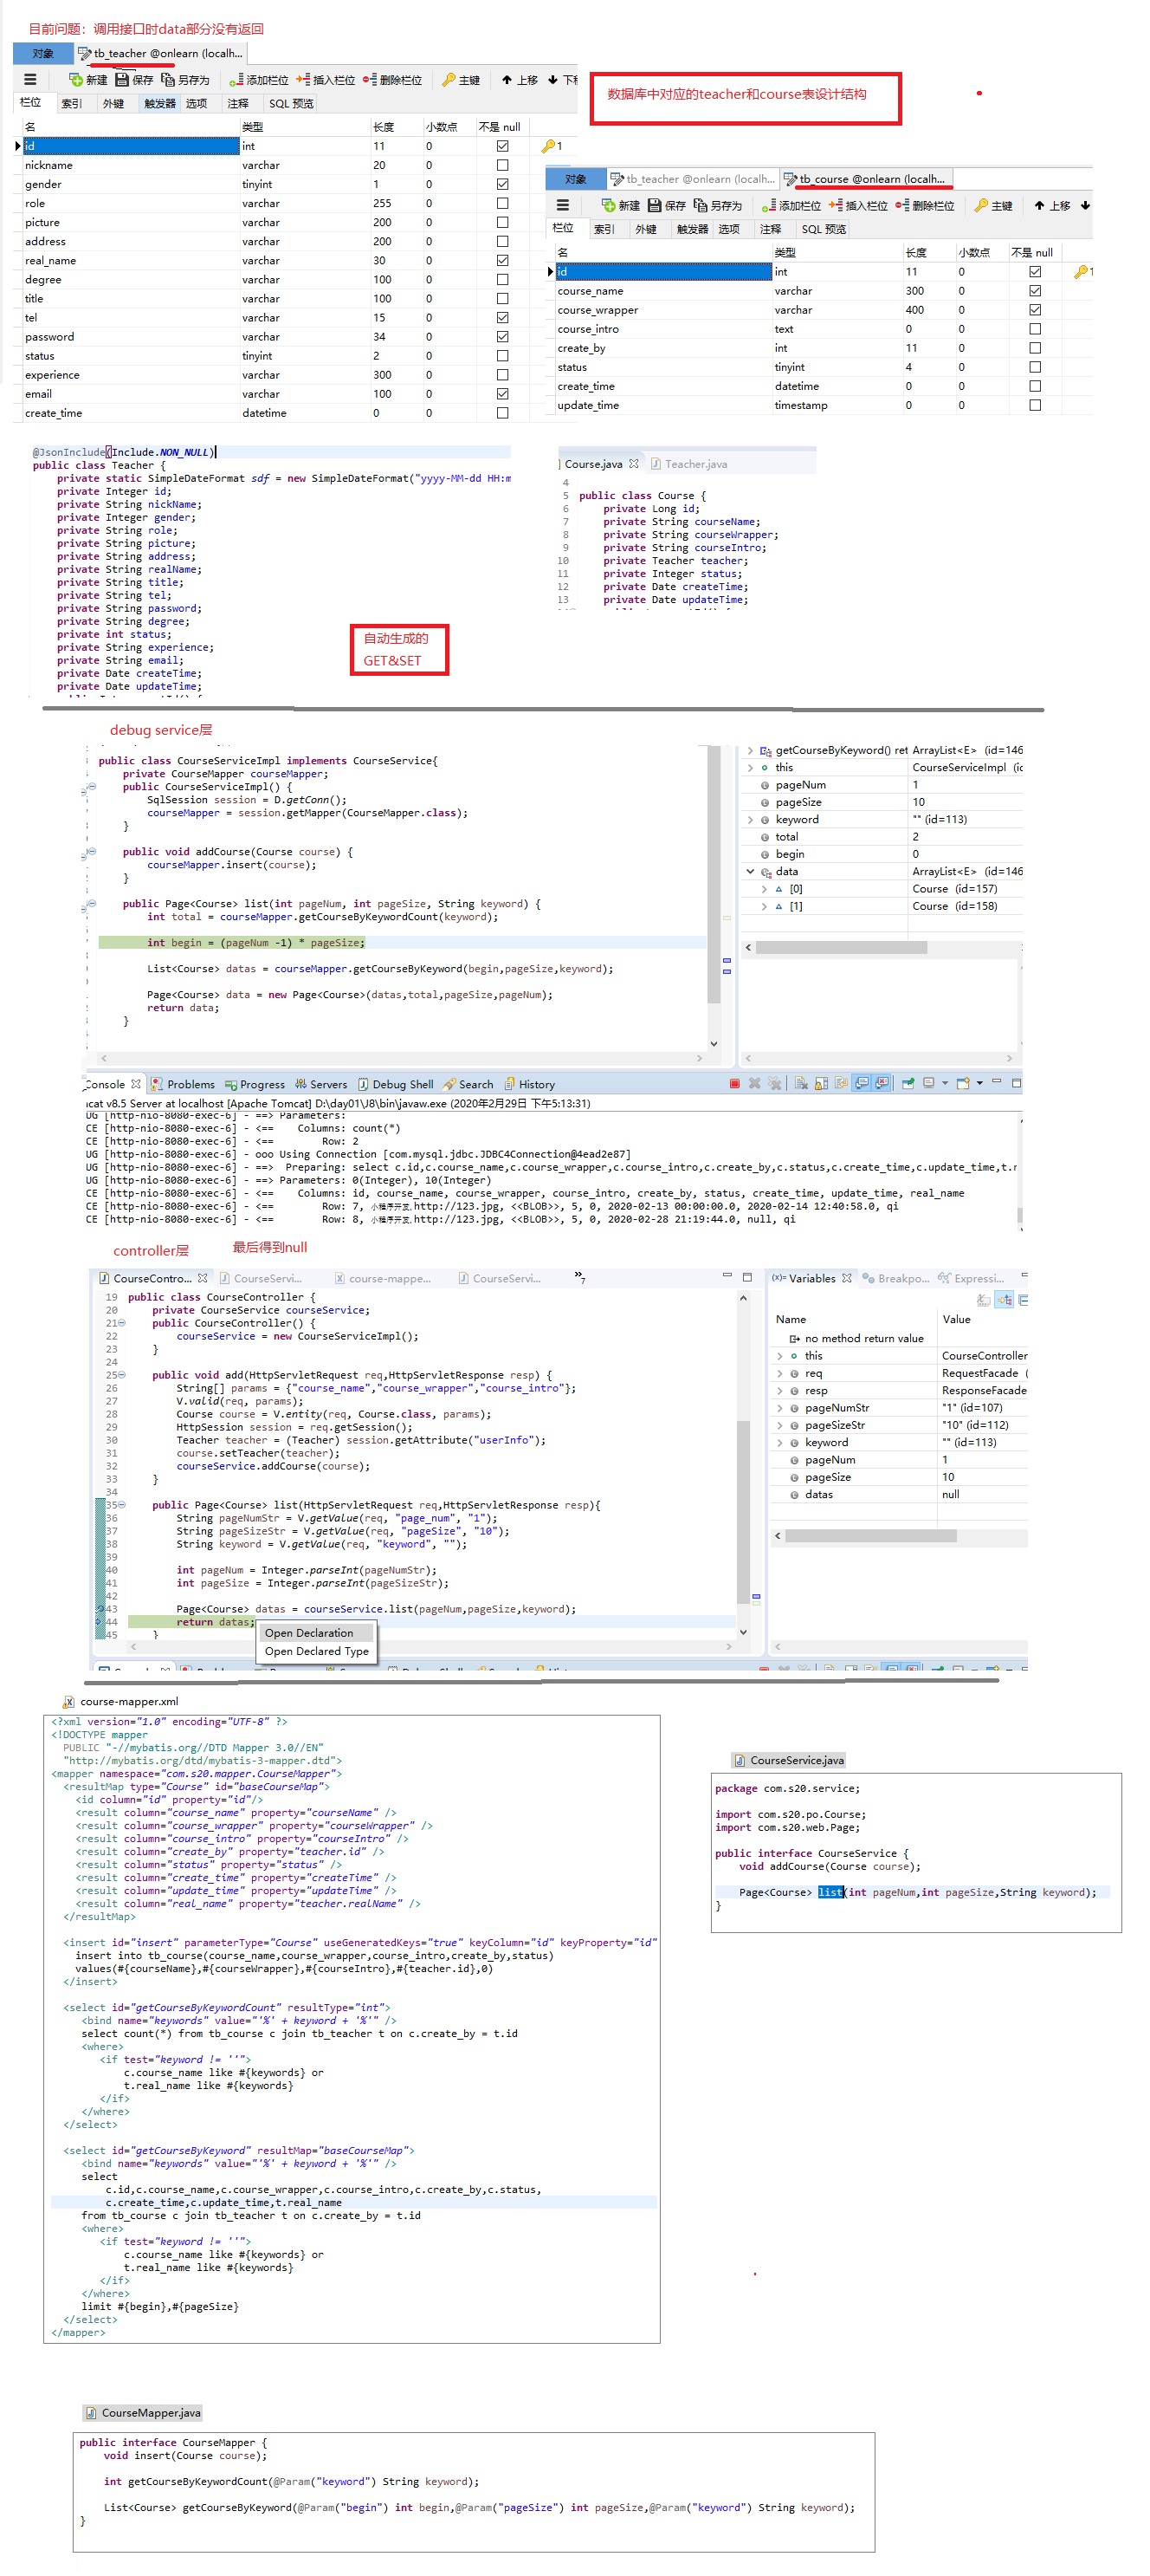Click red Terminate button in Console toolbar

tap(734, 1083)
